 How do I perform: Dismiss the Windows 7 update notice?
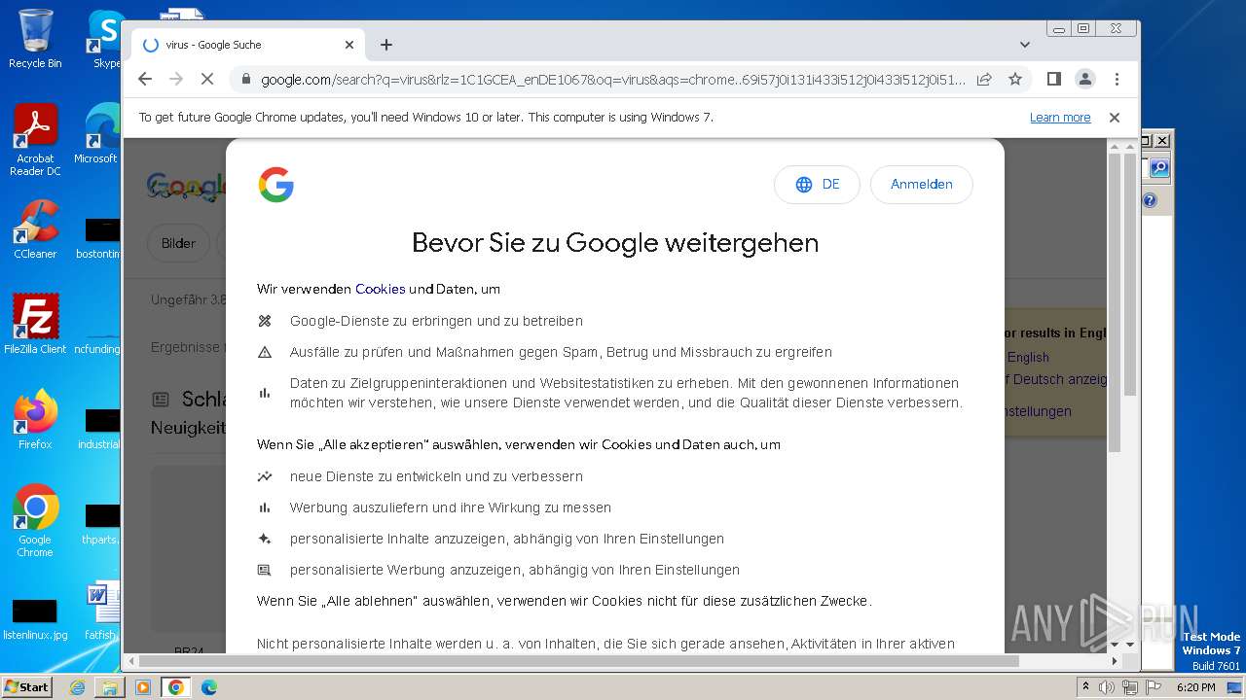coord(1115,118)
